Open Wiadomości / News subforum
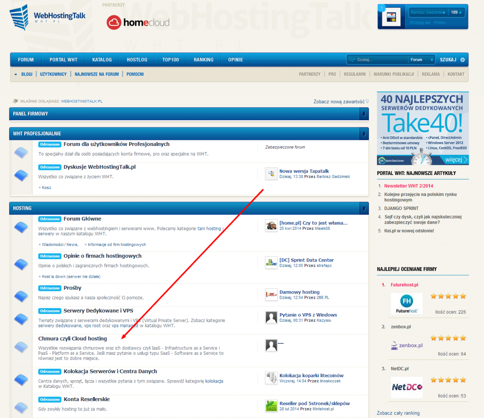 tap(60, 245)
